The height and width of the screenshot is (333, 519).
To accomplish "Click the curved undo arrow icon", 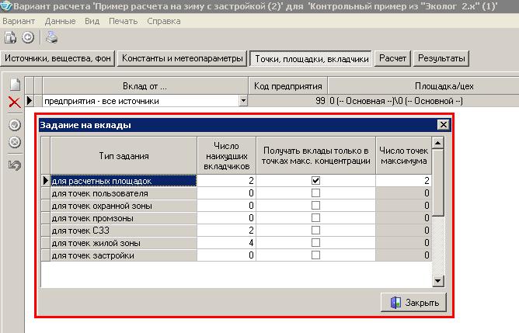I will 14,165.
